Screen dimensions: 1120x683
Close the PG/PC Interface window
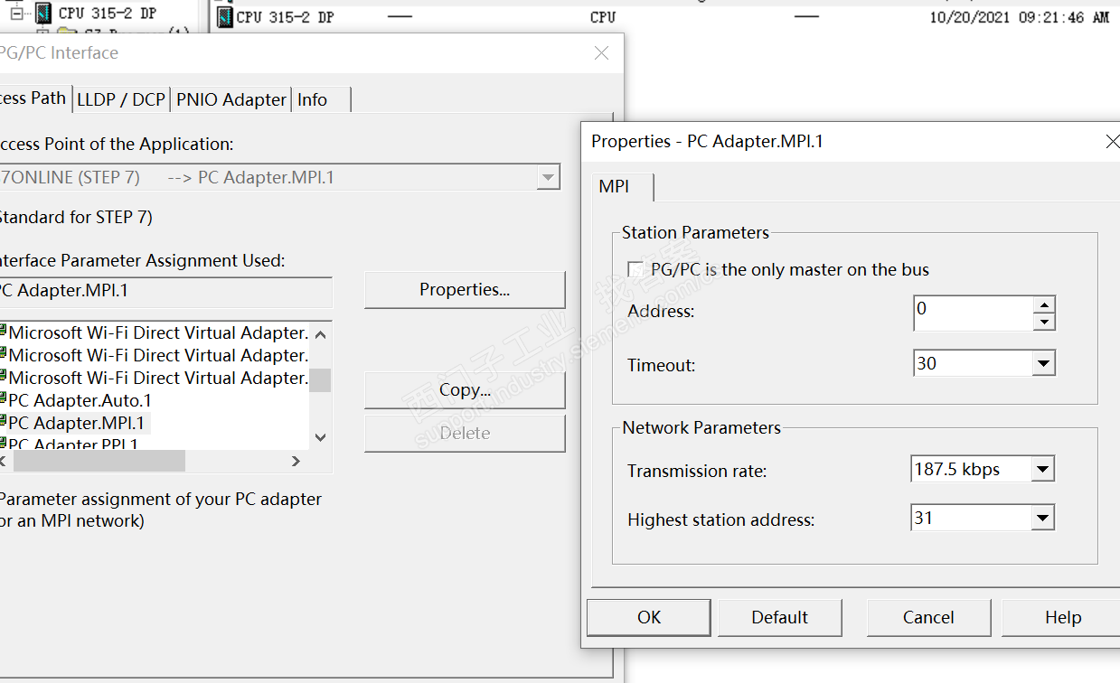point(601,53)
